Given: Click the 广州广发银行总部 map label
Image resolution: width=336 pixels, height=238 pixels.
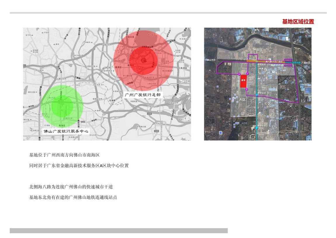Looking at the screenshot, I should (x=143, y=95).
